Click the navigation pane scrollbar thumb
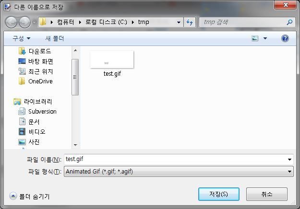Viewport: 300px width, 209px height. pyautogui.click(x=75, y=77)
